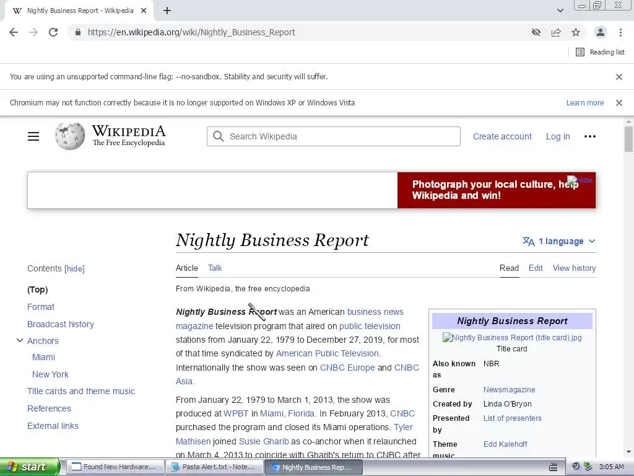The height and width of the screenshot is (476, 634).
Task: Open the public television link
Action: pyautogui.click(x=370, y=326)
